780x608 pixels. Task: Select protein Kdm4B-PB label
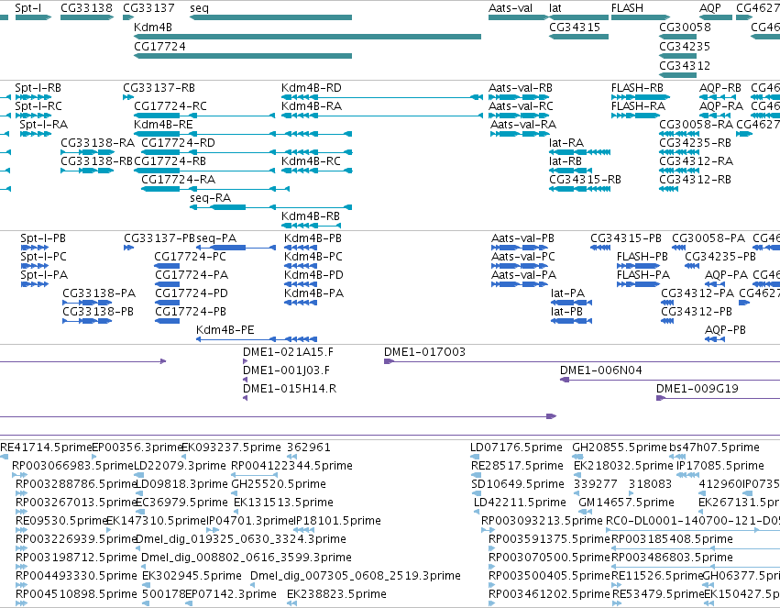click(313, 238)
